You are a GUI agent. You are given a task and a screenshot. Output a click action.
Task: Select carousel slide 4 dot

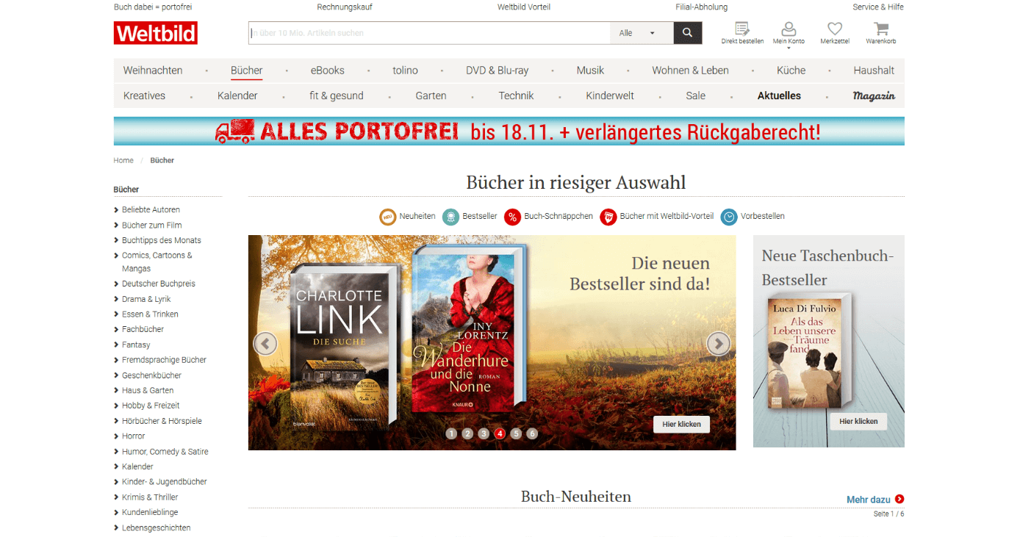[500, 433]
